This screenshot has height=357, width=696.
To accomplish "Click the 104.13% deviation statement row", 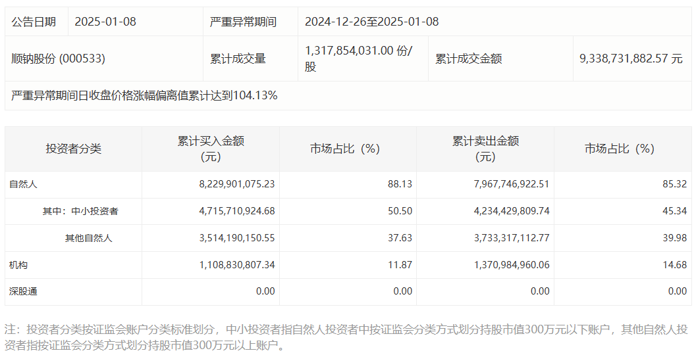I will 348,96.
